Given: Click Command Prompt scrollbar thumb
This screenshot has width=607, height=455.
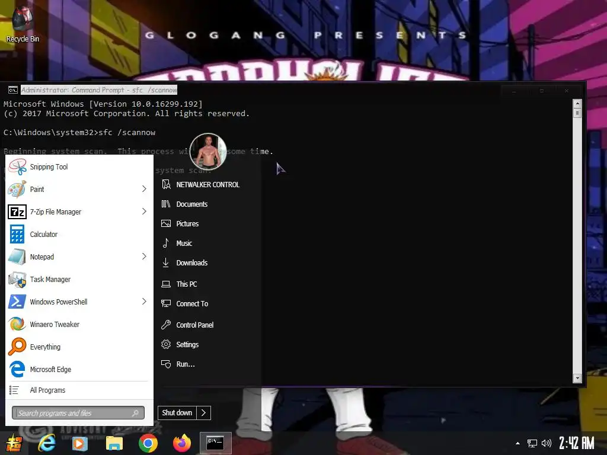Looking at the screenshot, I should coord(577,113).
